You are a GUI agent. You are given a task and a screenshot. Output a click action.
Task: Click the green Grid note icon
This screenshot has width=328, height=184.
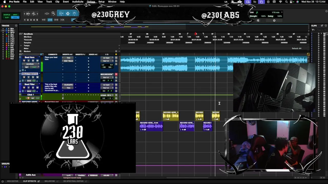[x=257, y=12]
